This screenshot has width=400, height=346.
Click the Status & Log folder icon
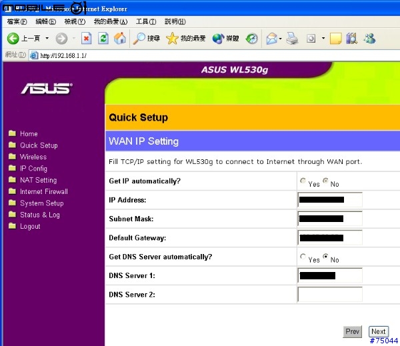[12, 215]
